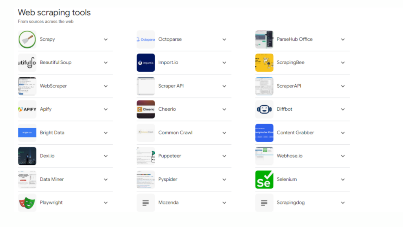Expand the Scrapingdog details chevron
This screenshot has height=227, width=403.
click(342, 203)
